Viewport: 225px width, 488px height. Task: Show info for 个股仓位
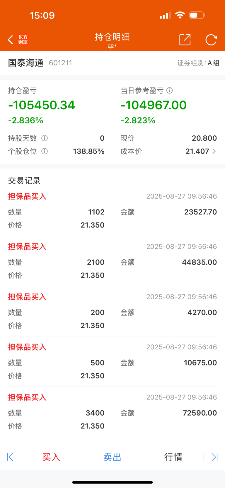tap(45, 151)
